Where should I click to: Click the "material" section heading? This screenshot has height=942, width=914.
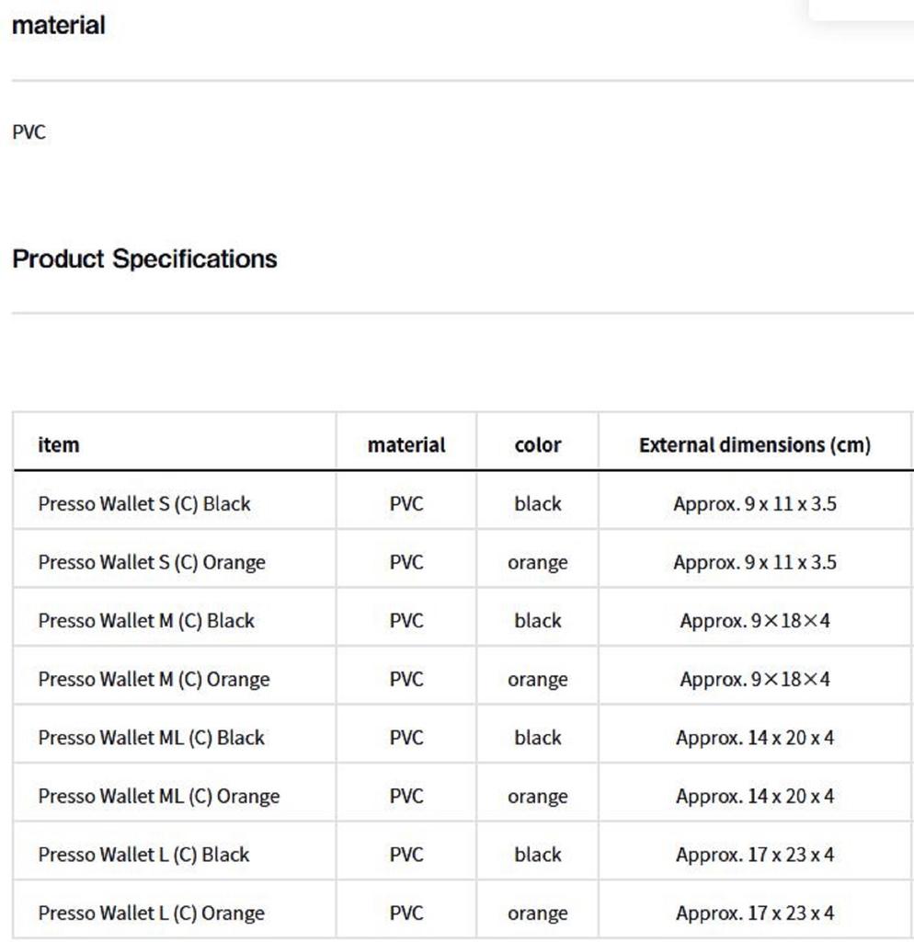58,26
